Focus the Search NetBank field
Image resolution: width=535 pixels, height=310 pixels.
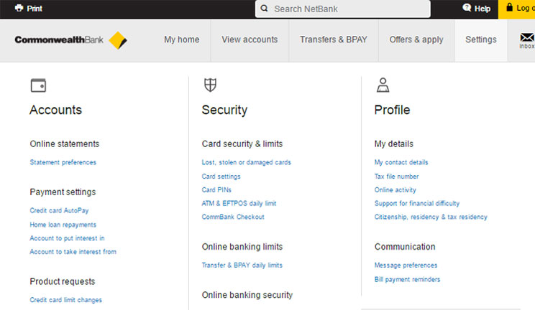[x=342, y=9]
